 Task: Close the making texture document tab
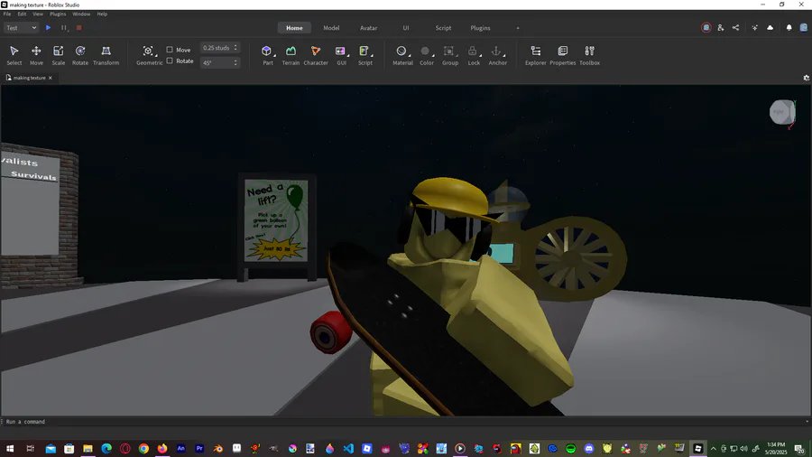51,78
